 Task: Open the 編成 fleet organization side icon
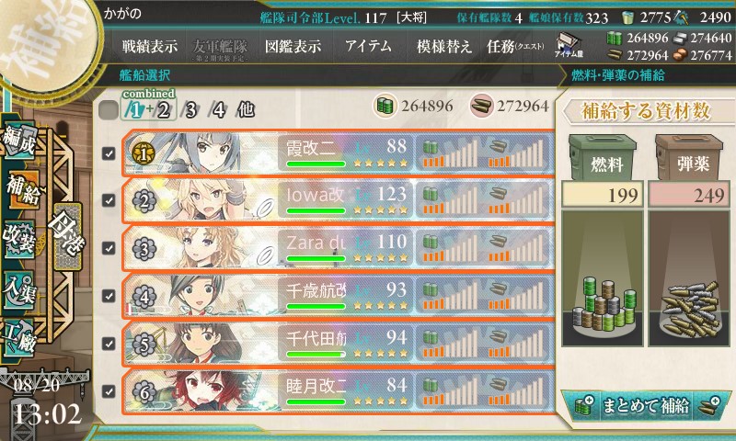19,141
